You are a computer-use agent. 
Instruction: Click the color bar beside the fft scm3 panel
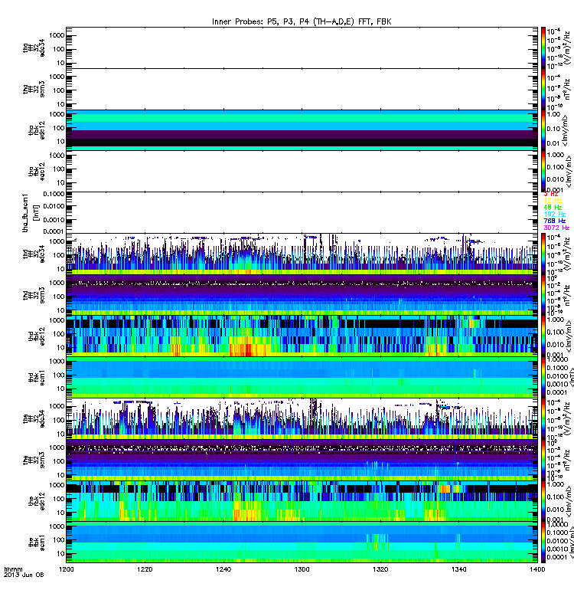click(x=543, y=461)
